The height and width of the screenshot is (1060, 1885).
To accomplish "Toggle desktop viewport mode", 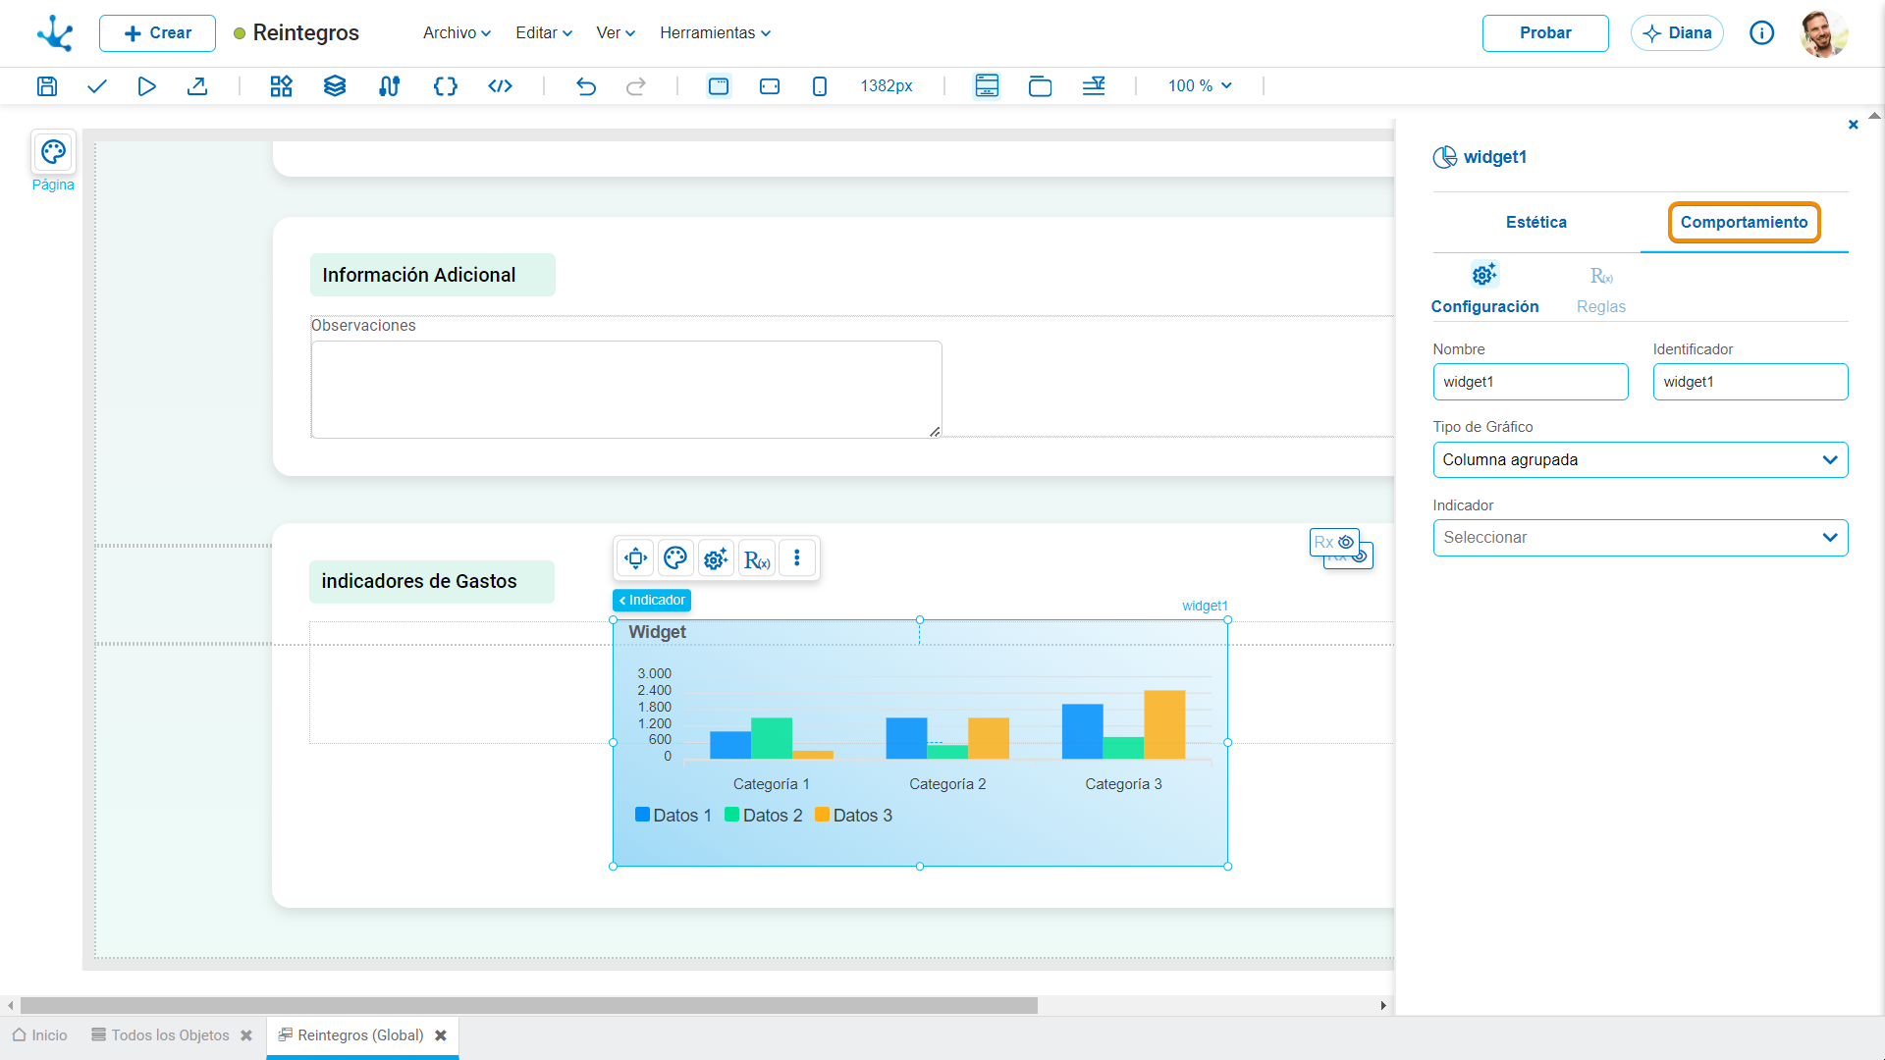I will pos(719,86).
